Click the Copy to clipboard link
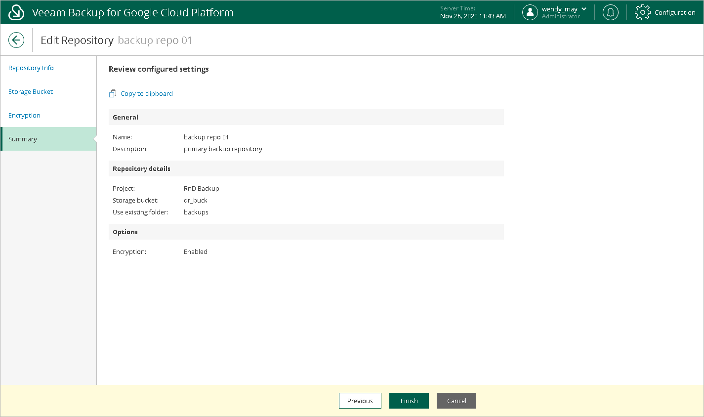The image size is (704, 417). click(x=147, y=93)
